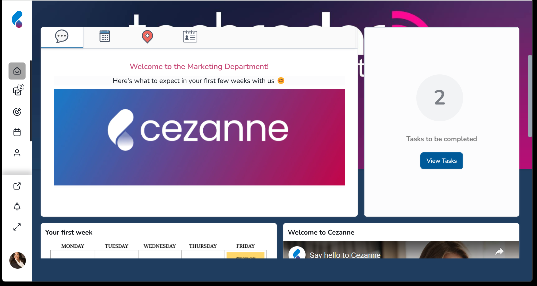Click the Cezanne banner image
This screenshot has height=286, width=537.
tap(199, 137)
